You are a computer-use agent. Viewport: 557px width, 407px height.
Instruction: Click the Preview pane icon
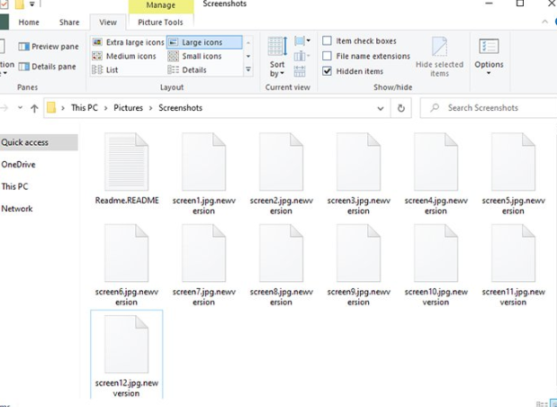48,47
